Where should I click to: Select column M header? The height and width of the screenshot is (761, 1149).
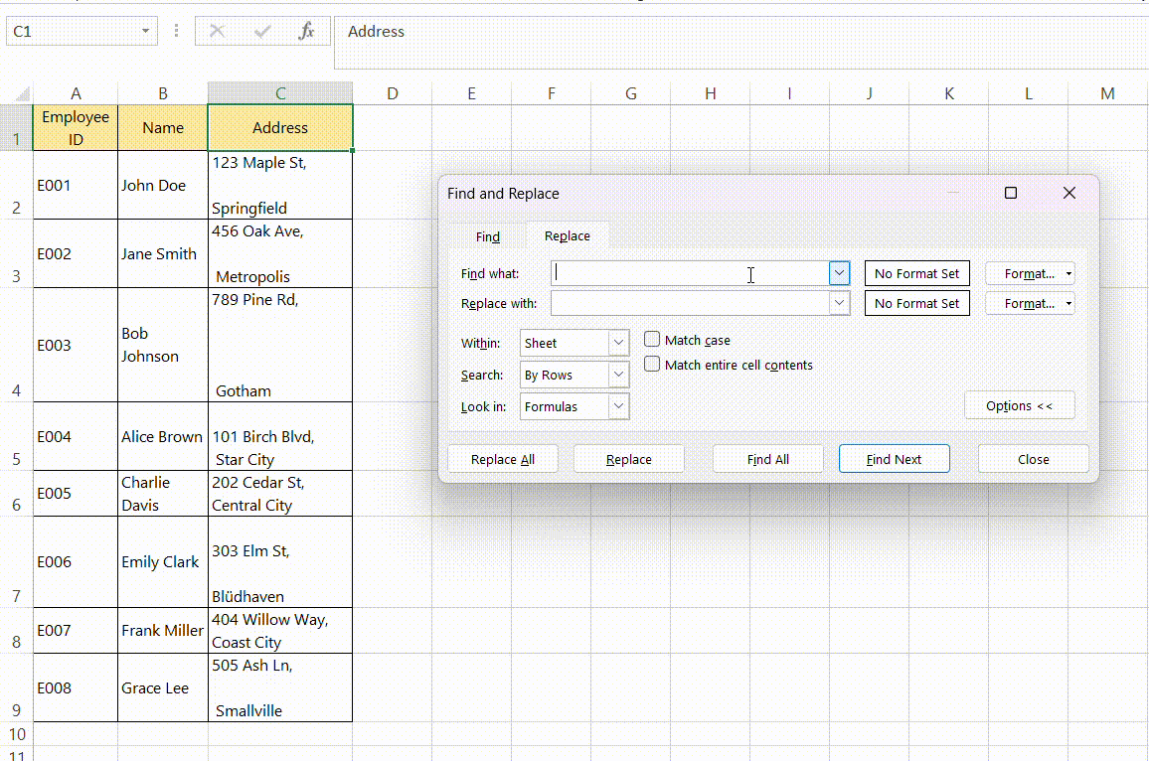coord(1107,93)
